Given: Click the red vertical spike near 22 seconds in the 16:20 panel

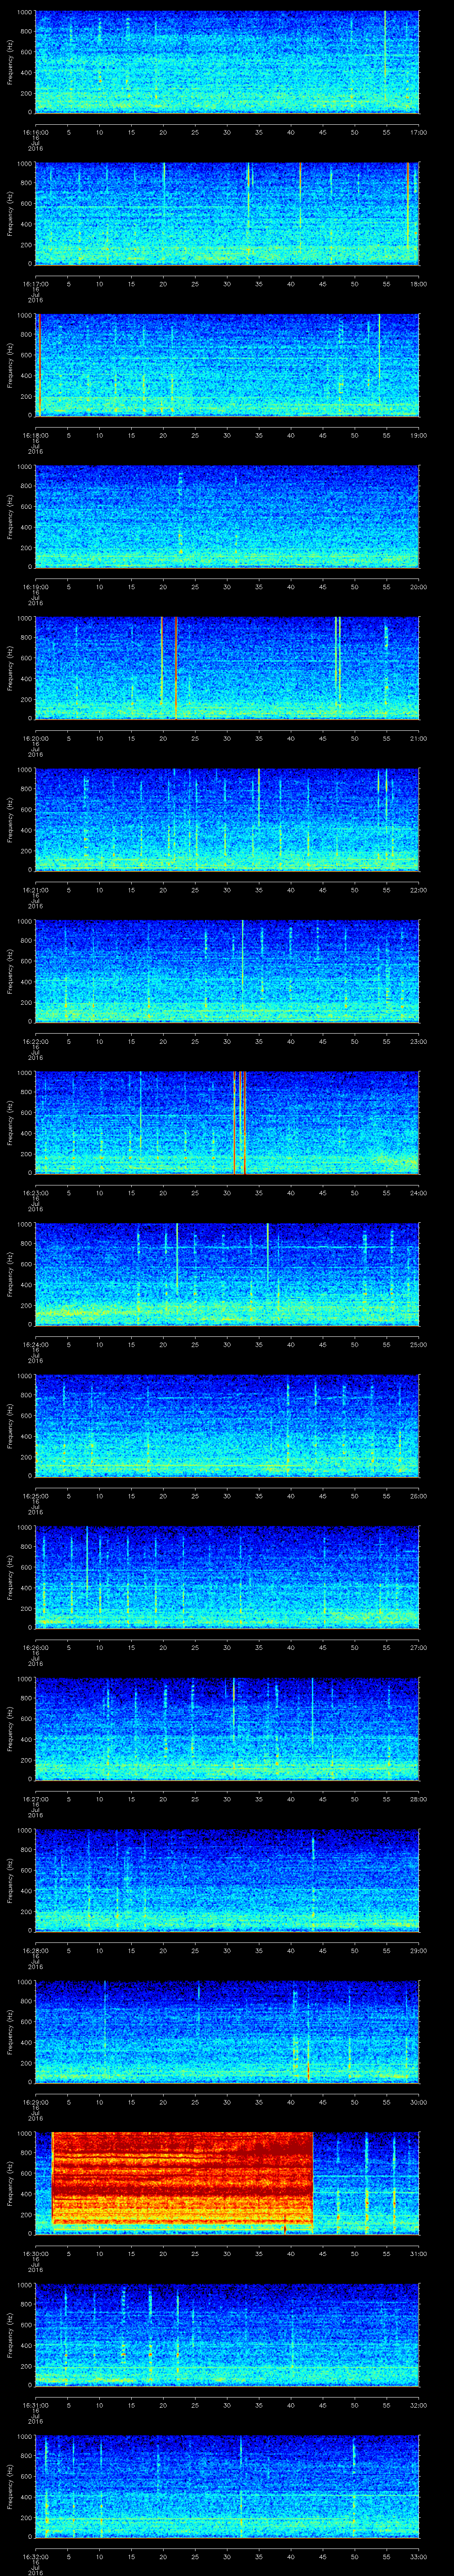Looking at the screenshot, I should click(x=176, y=668).
